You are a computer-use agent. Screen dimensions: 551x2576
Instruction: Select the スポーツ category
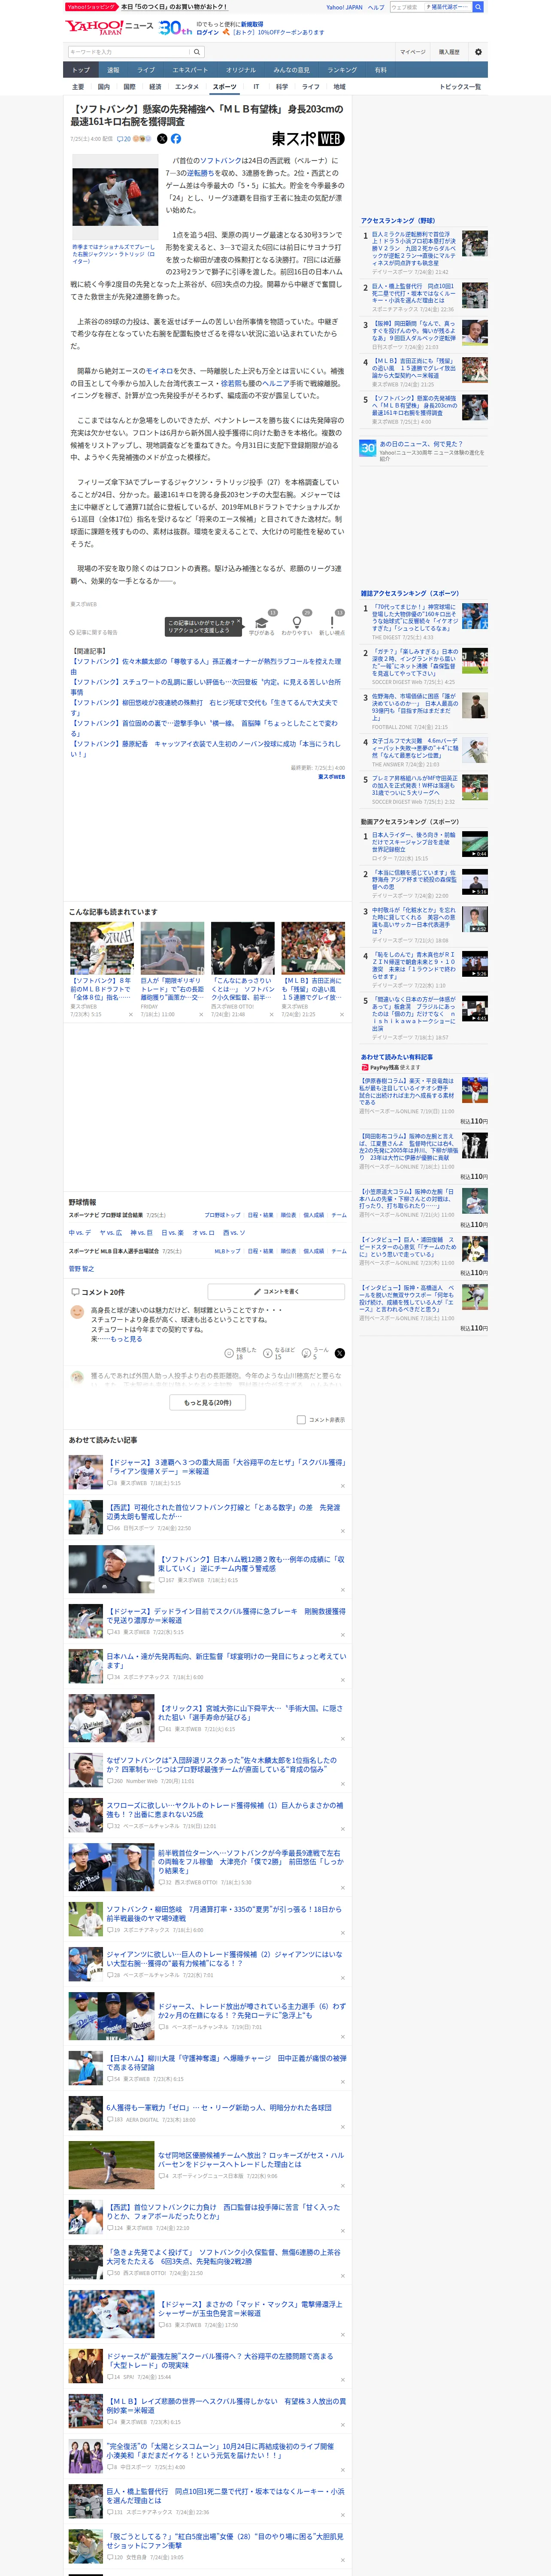click(x=225, y=87)
